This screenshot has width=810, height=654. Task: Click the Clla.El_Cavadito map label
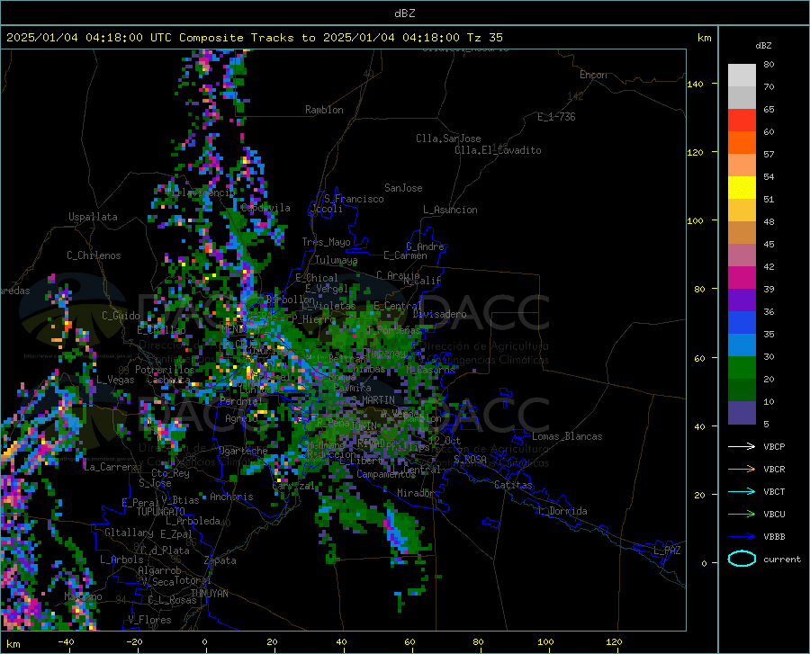(x=498, y=150)
